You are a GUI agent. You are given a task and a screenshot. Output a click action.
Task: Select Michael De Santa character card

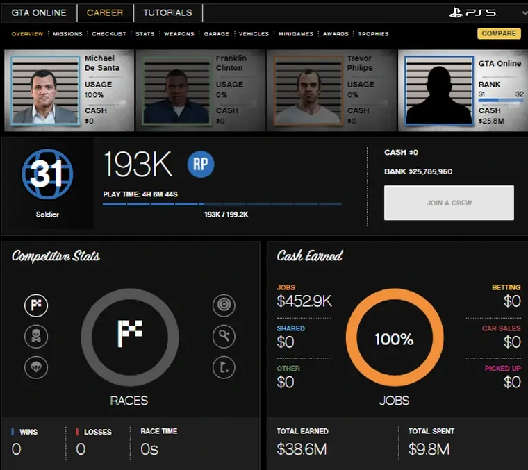click(69, 90)
